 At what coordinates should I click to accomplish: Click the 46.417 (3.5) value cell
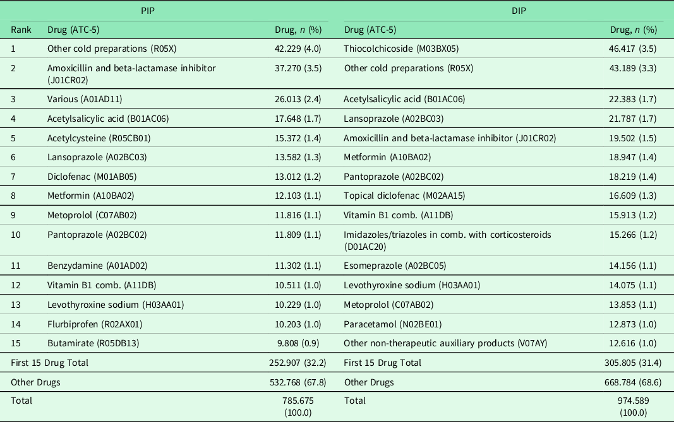pos(631,48)
